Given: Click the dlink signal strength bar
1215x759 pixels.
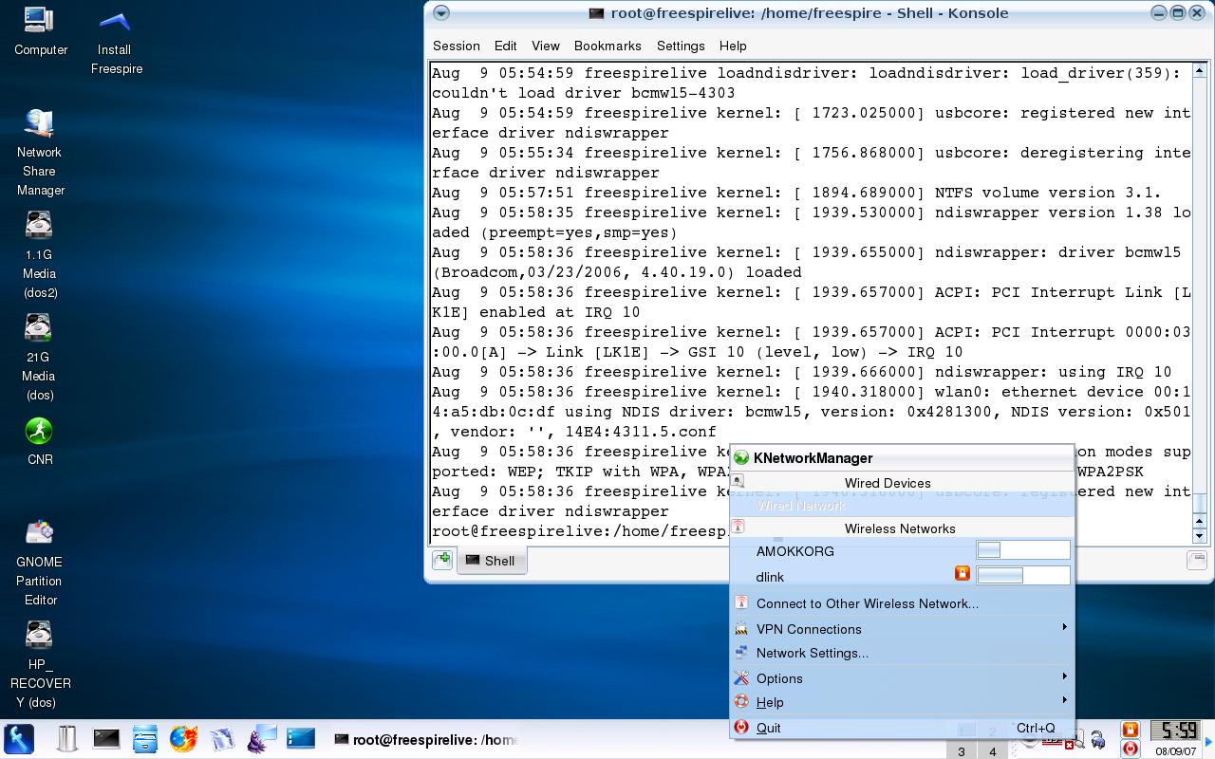Looking at the screenshot, I should pyautogui.click(x=1023, y=575).
